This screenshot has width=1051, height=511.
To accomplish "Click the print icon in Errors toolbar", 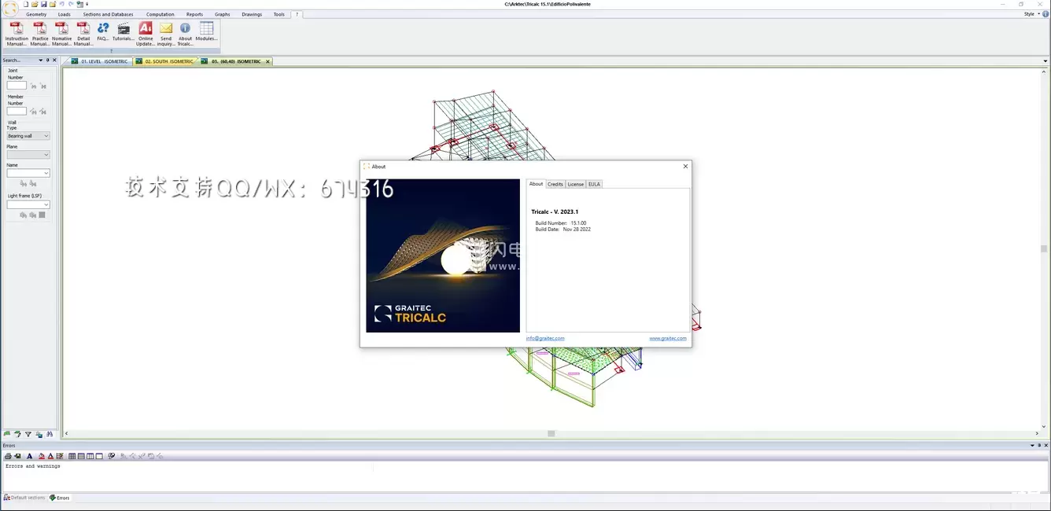I will [8, 456].
